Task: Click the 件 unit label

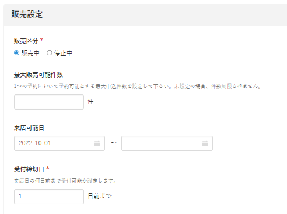Action: click(x=90, y=101)
